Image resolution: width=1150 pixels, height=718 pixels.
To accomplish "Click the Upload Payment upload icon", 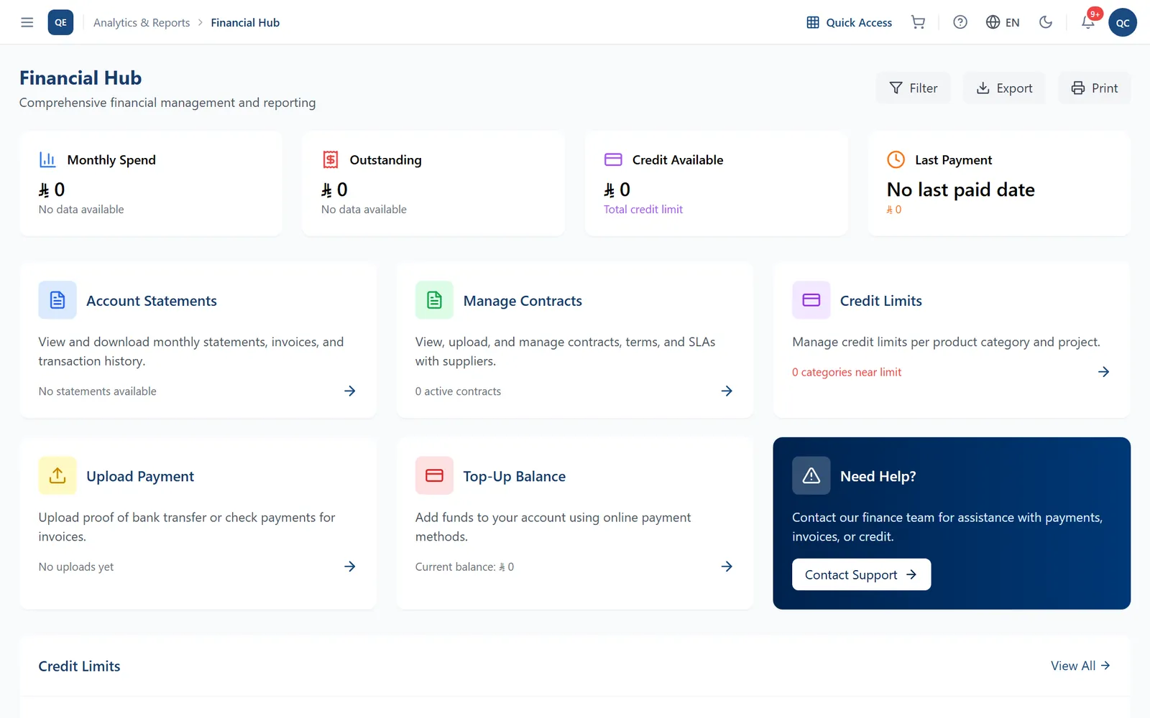I will click(x=57, y=475).
